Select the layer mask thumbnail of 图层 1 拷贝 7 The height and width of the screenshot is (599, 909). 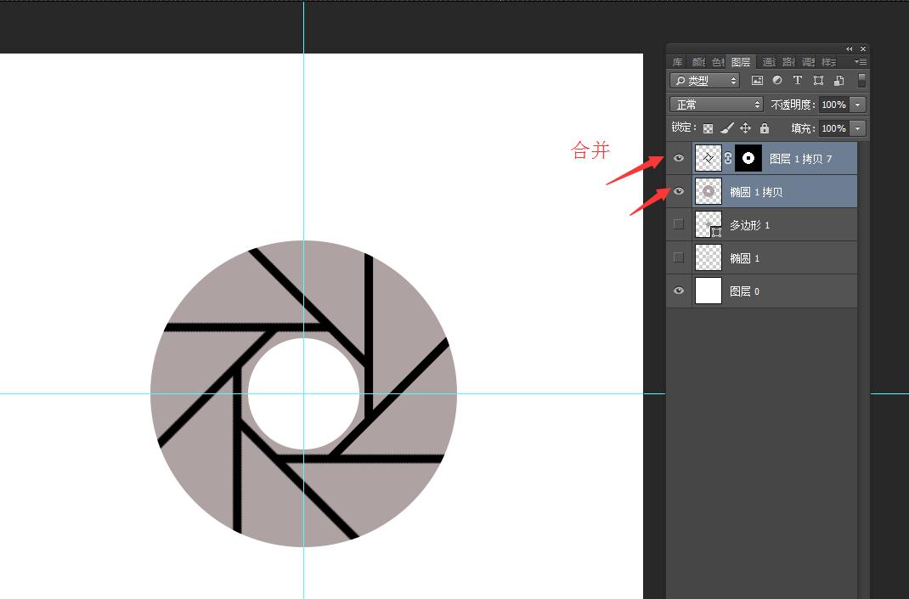coord(748,158)
